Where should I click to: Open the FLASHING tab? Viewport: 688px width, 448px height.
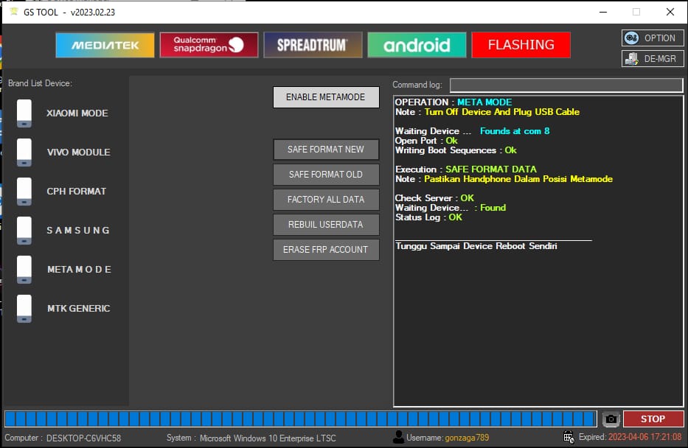pyautogui.click(x=521, y=45)
